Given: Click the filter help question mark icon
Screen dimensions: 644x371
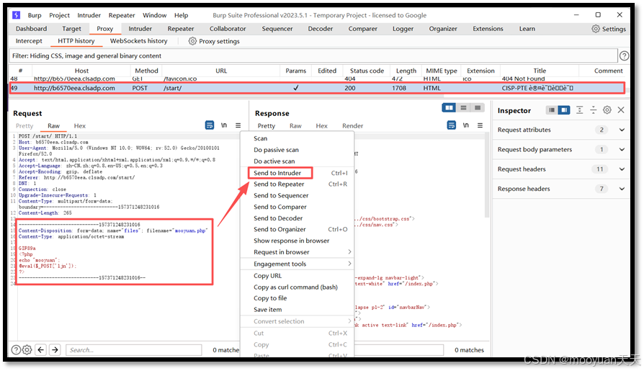Looking at the screenshot, I should pyautogui.click(x=624, y=56).
